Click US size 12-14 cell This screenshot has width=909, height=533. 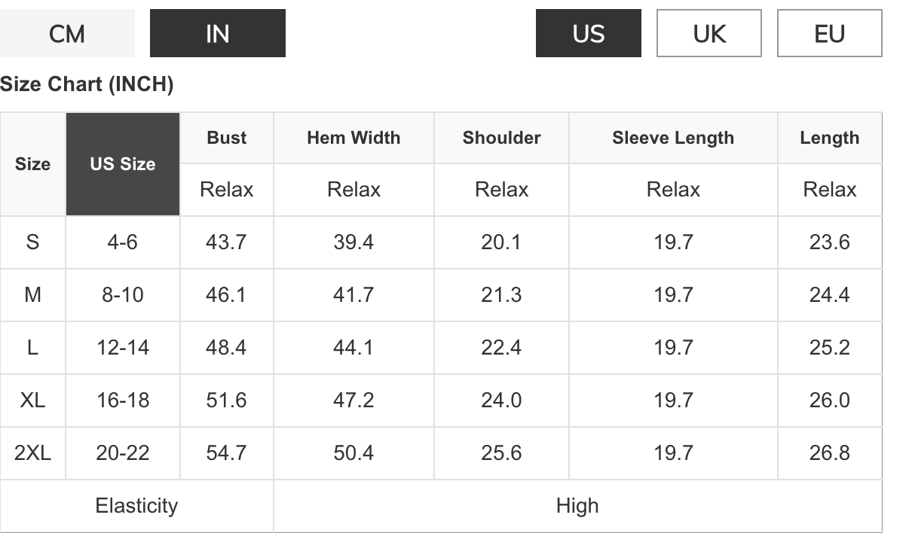tap(123, 348)
